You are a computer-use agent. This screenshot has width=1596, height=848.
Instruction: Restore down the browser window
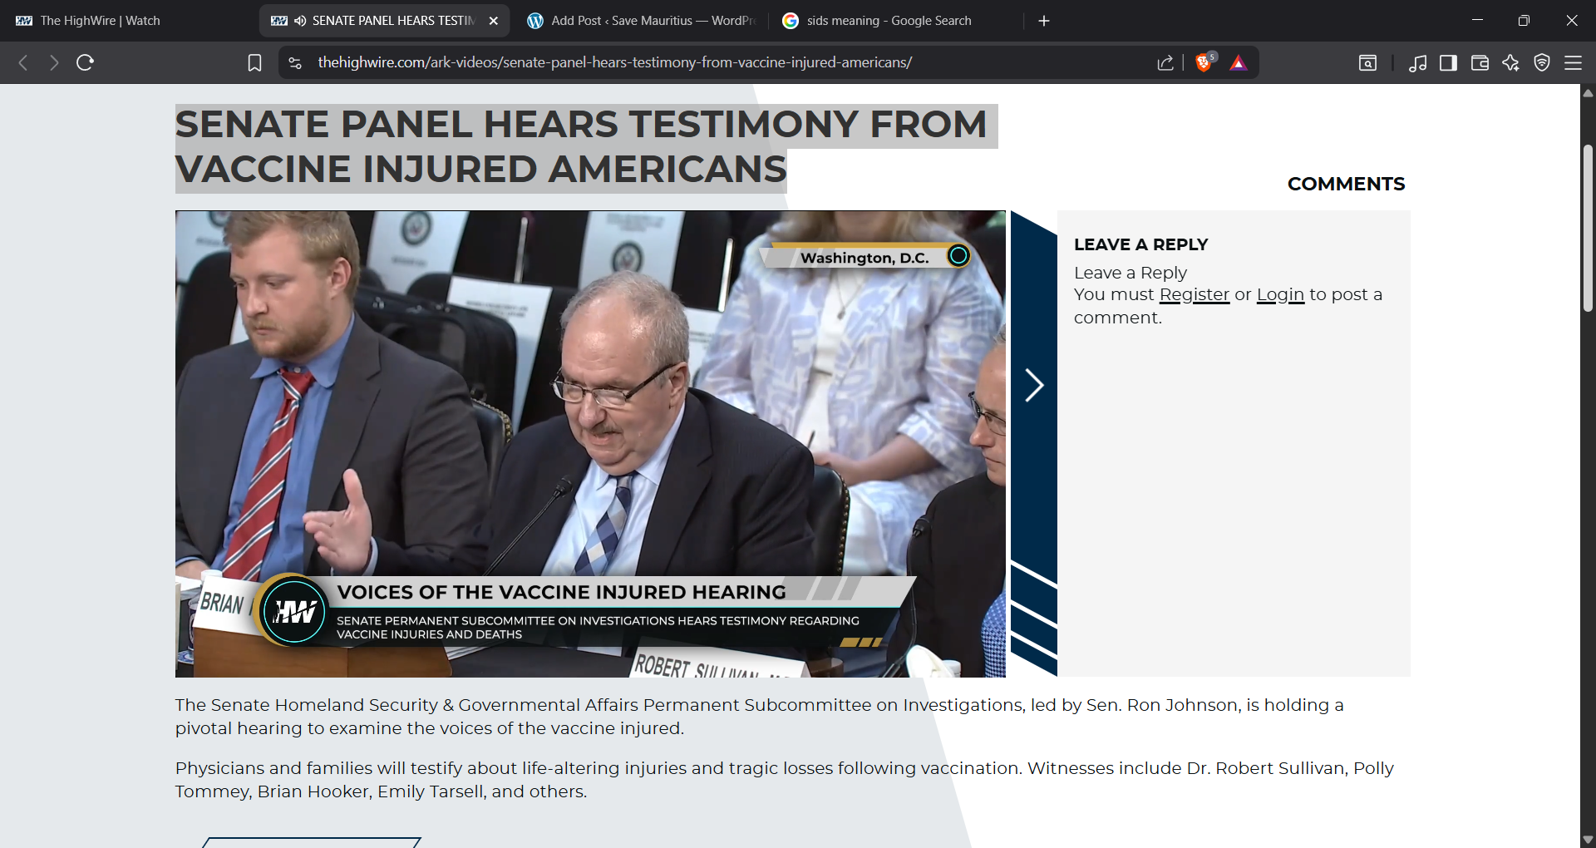pyautogui.click(x=1524, y=21)
